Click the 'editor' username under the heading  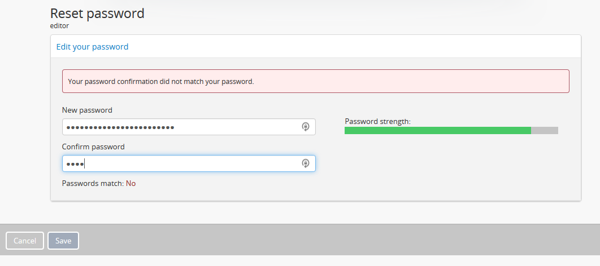(60, 25)
